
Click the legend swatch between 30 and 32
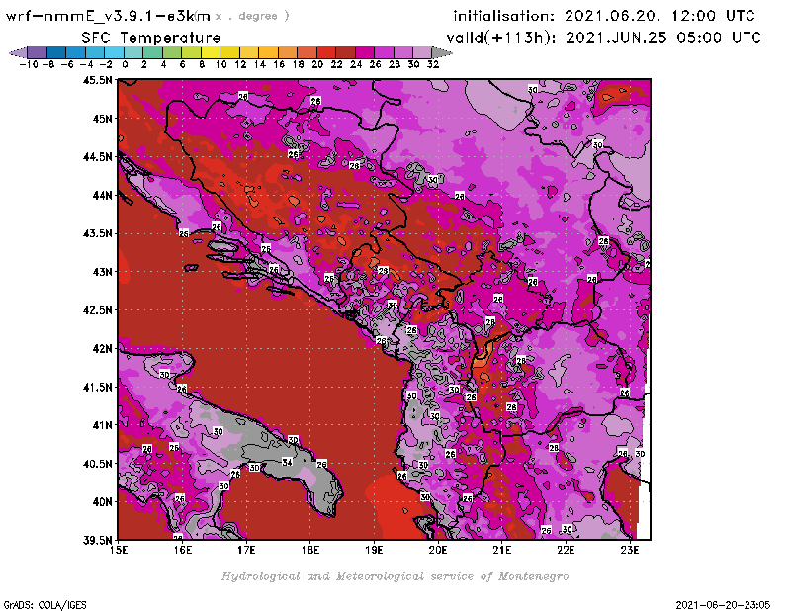(x=422, y=53)
